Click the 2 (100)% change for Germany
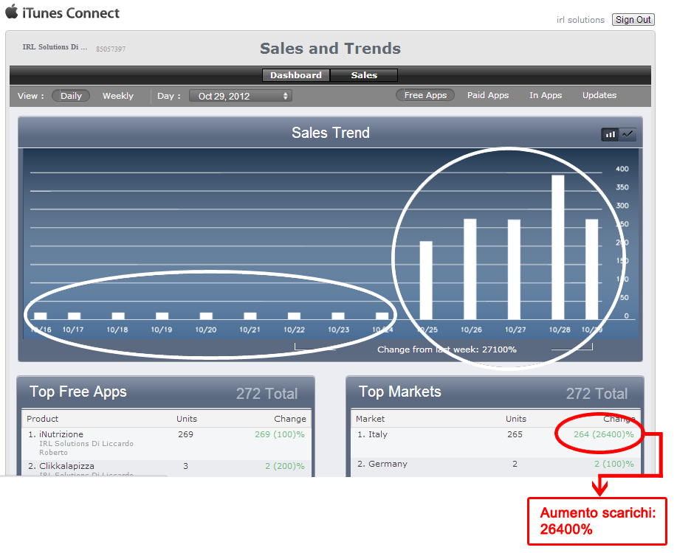This screenshot has width=677, height=553. tap(614, 464)
